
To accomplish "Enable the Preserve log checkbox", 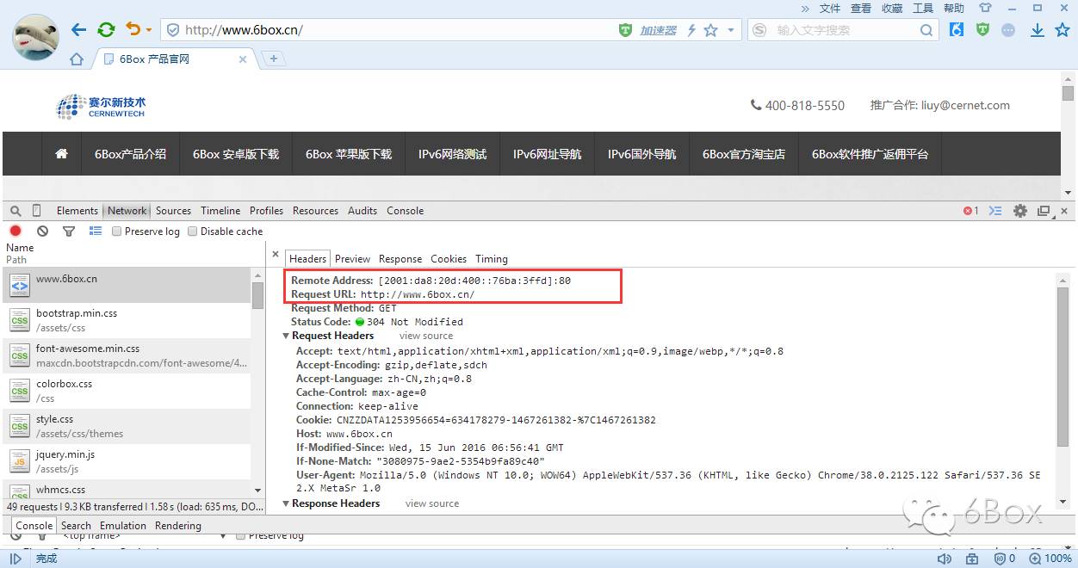I will [117, 232].
